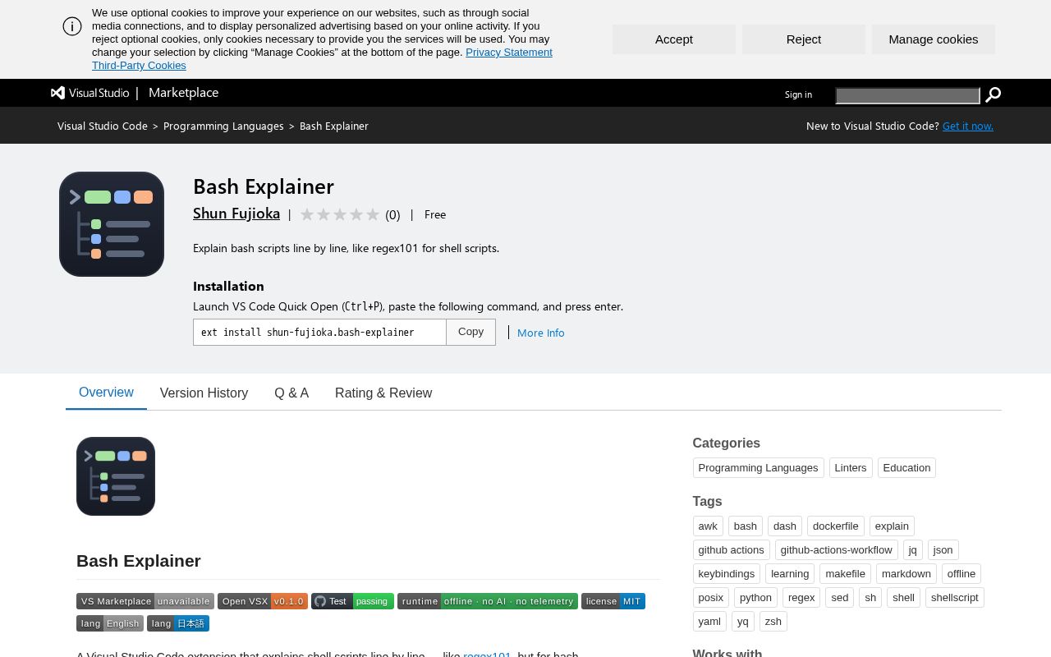This screenshot has width=1051, height=657.
Task: Reject optional cookies
Action: (x=804, y=39)
